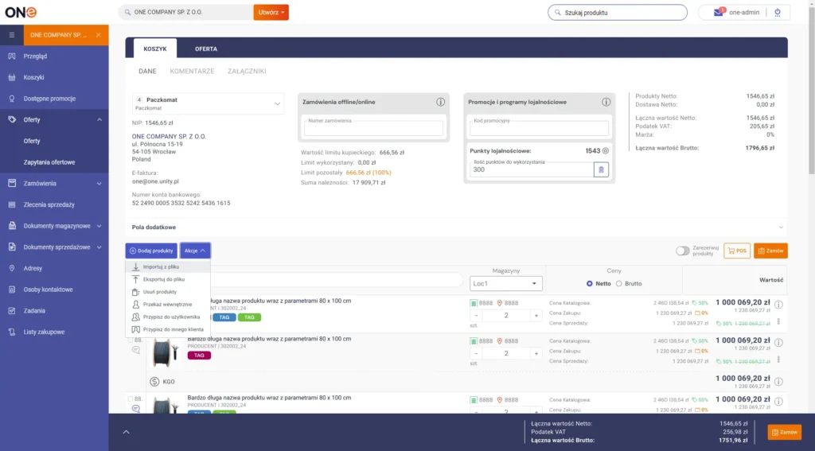
Task: Click the Dodaj produkty button
Action: click(151, 251)
